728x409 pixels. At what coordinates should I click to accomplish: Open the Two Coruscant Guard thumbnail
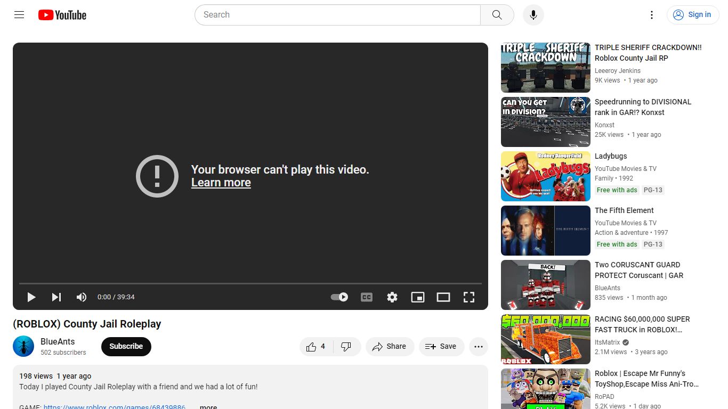tap(546, 285)
